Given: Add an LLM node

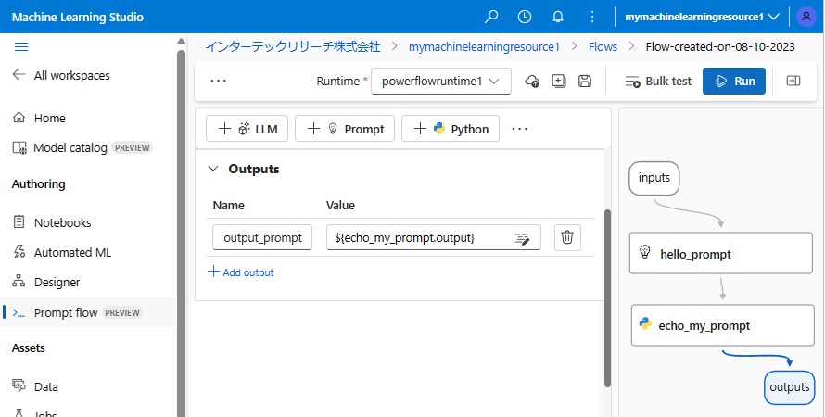Looking at the screenshot, I should tap(247, 129).
